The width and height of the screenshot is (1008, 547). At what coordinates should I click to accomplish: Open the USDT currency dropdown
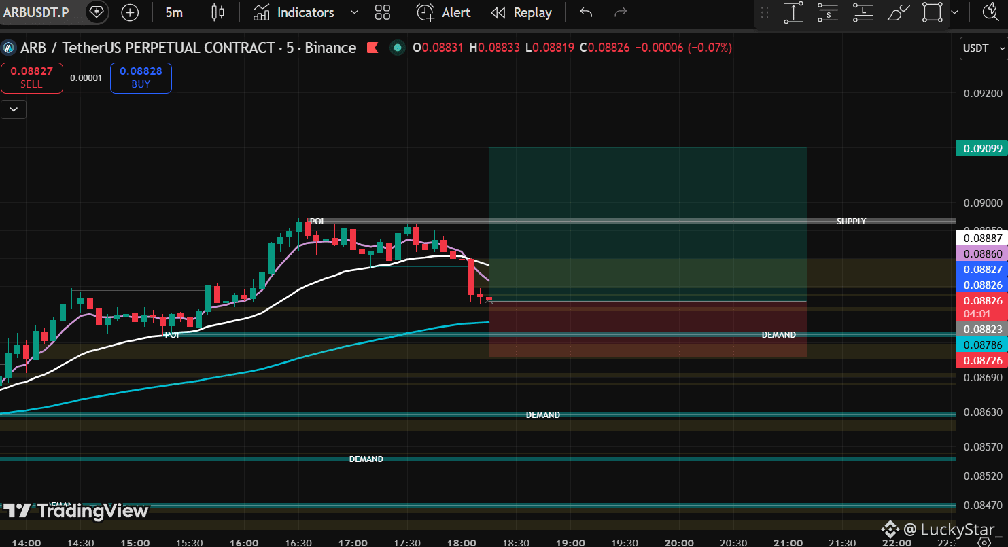tap(984, 48)
